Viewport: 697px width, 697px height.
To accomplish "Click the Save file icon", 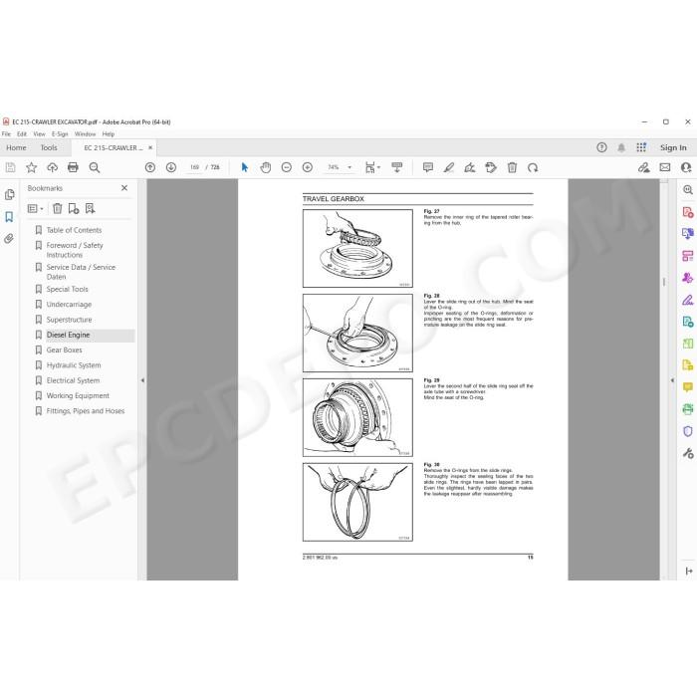I will pos(10,167).
